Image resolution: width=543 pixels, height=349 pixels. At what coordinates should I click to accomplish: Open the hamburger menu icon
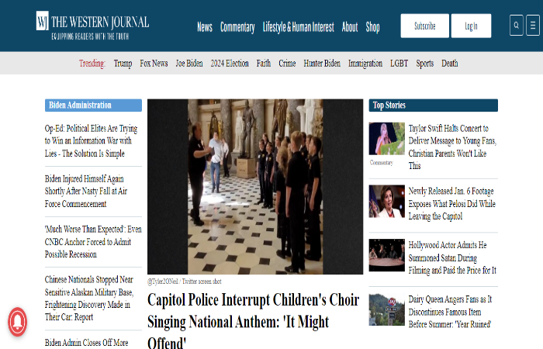(x=533, y=26)
